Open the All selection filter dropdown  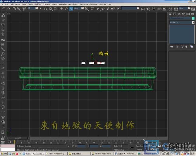point(36,8)
